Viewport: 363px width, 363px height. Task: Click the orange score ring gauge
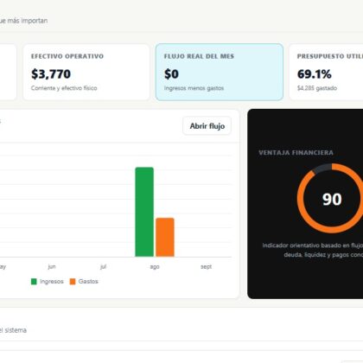pos(331,198)
